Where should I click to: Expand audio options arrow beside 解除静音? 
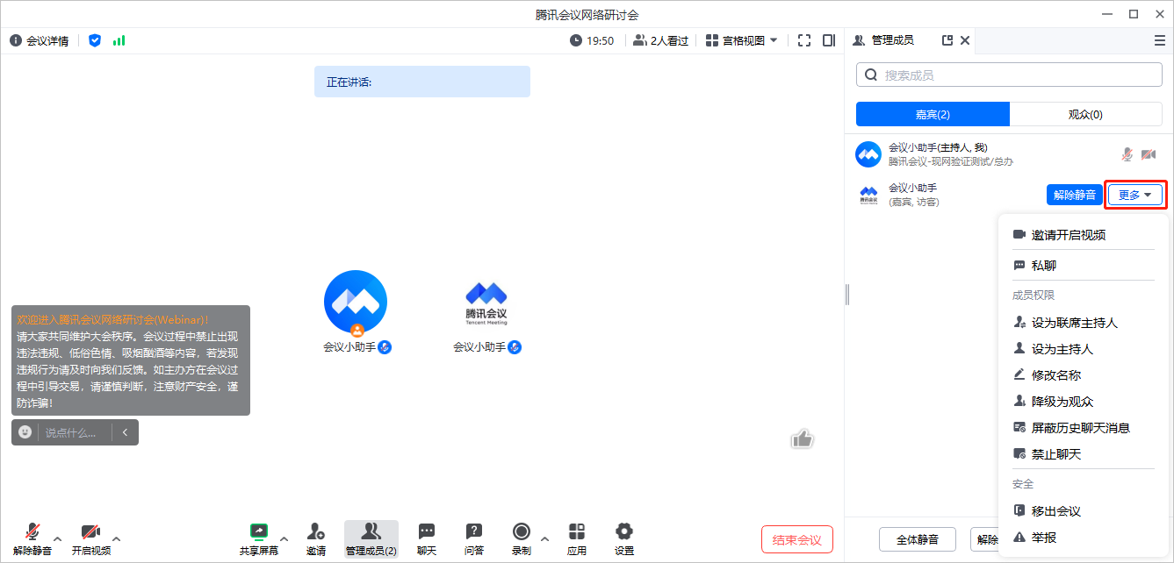tap(58, 539)
